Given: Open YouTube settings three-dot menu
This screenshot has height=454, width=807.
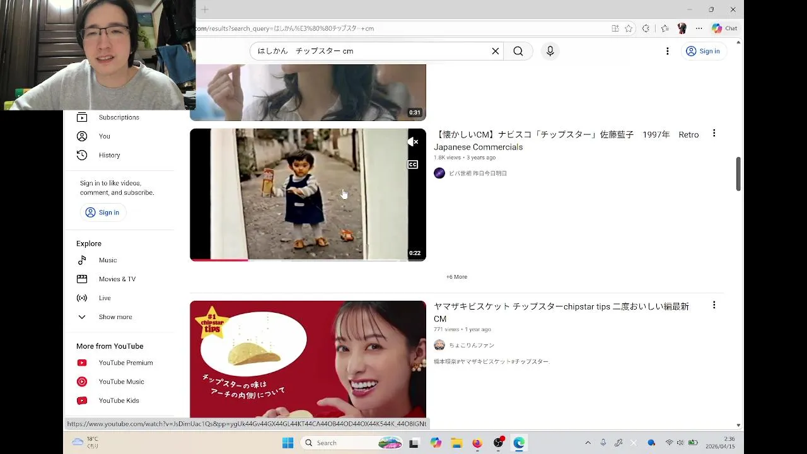Looking at the screenshot, I should 668,51.
